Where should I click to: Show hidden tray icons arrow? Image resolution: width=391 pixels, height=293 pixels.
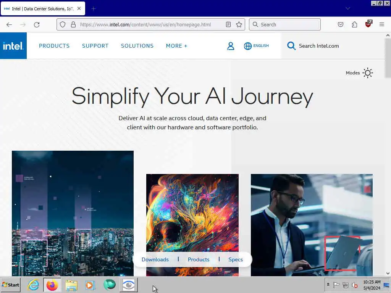click(x=328, y=285)
